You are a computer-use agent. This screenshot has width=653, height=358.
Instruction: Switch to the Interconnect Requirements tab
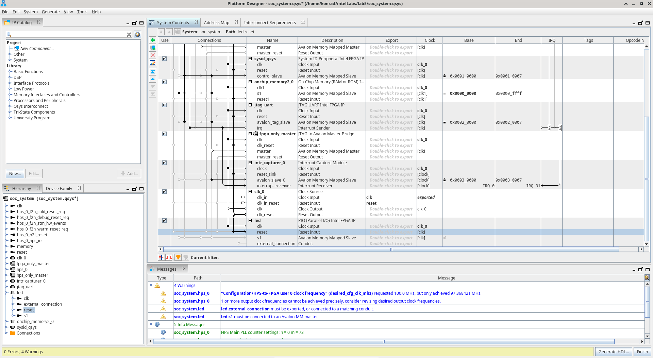click(x=270, y=22)
